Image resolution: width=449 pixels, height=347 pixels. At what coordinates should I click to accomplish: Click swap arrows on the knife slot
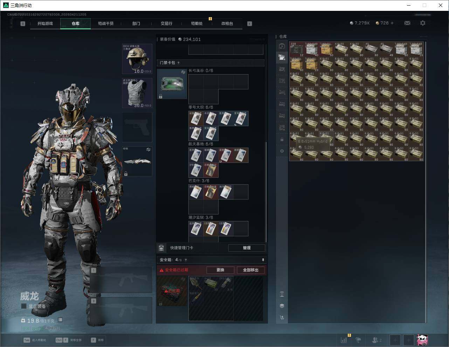point(148,150)
